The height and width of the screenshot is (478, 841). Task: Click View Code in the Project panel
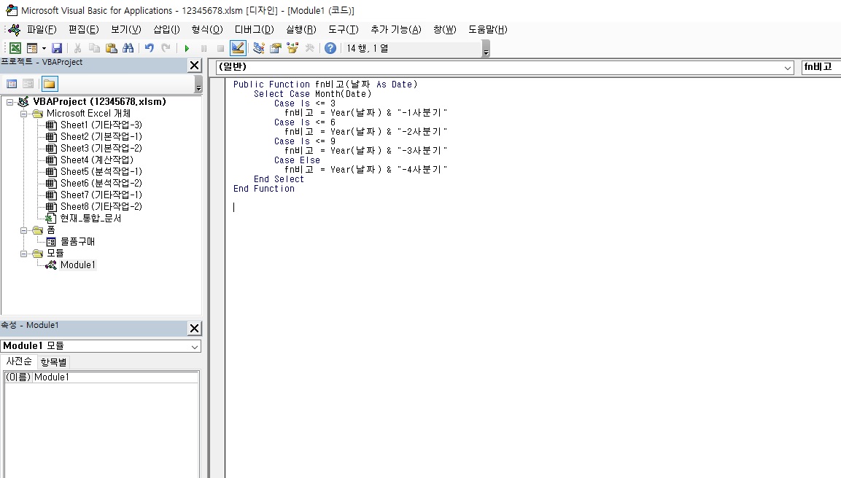[x=12, y=84]
